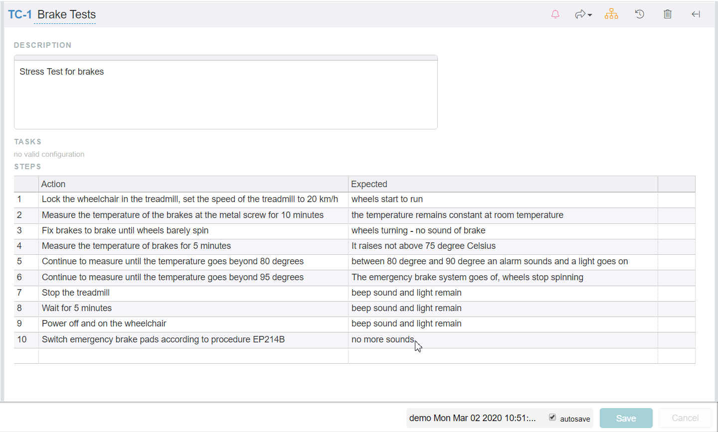
Task: Click the collapse panel arrow icon
Action: point(696,14)
